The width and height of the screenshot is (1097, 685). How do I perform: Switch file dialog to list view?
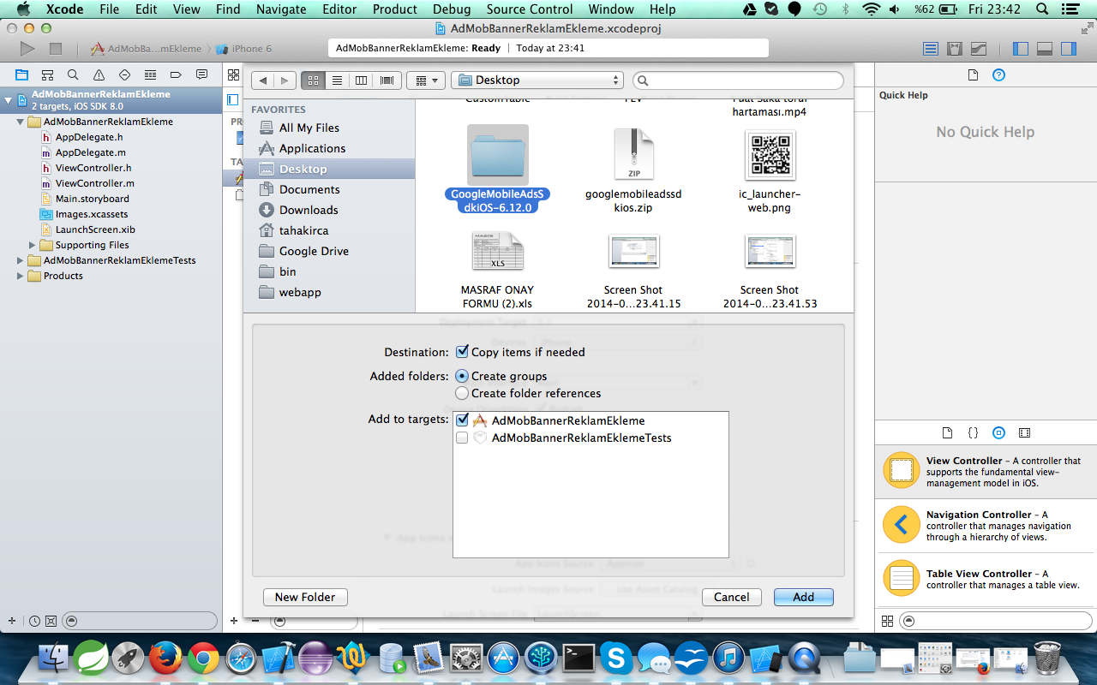337,80
